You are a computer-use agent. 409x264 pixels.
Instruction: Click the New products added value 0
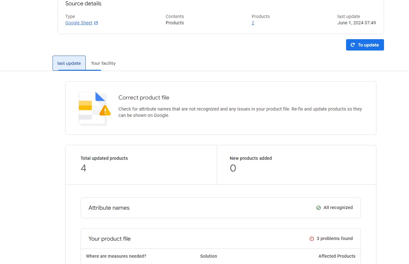pos(233,168)
